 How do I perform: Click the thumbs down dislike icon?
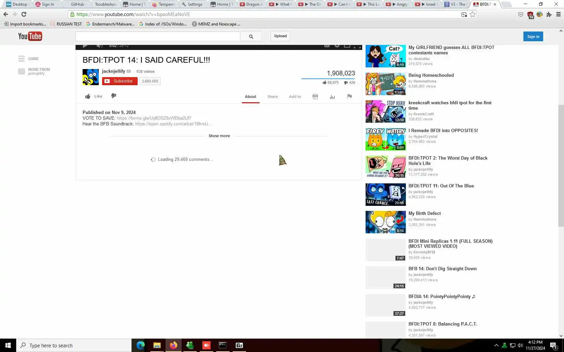(x=114, y=96)
